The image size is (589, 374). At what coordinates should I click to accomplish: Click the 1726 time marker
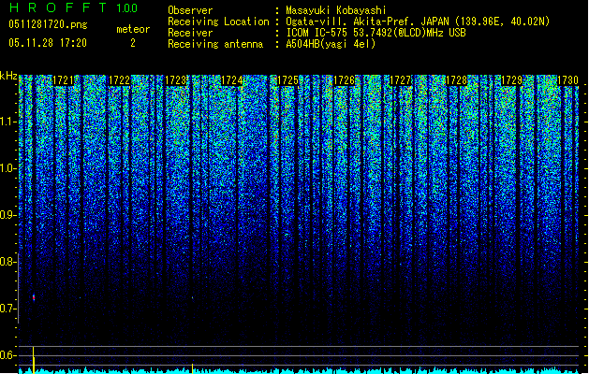(x=344, y=80)
